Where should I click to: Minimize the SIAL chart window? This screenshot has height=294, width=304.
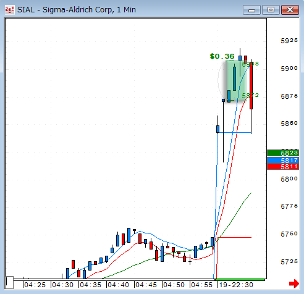pyautogui.click(x=251, y=10)
